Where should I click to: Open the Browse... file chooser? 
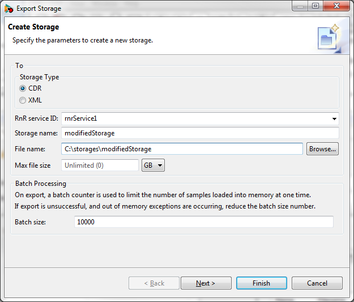(322, 149)
